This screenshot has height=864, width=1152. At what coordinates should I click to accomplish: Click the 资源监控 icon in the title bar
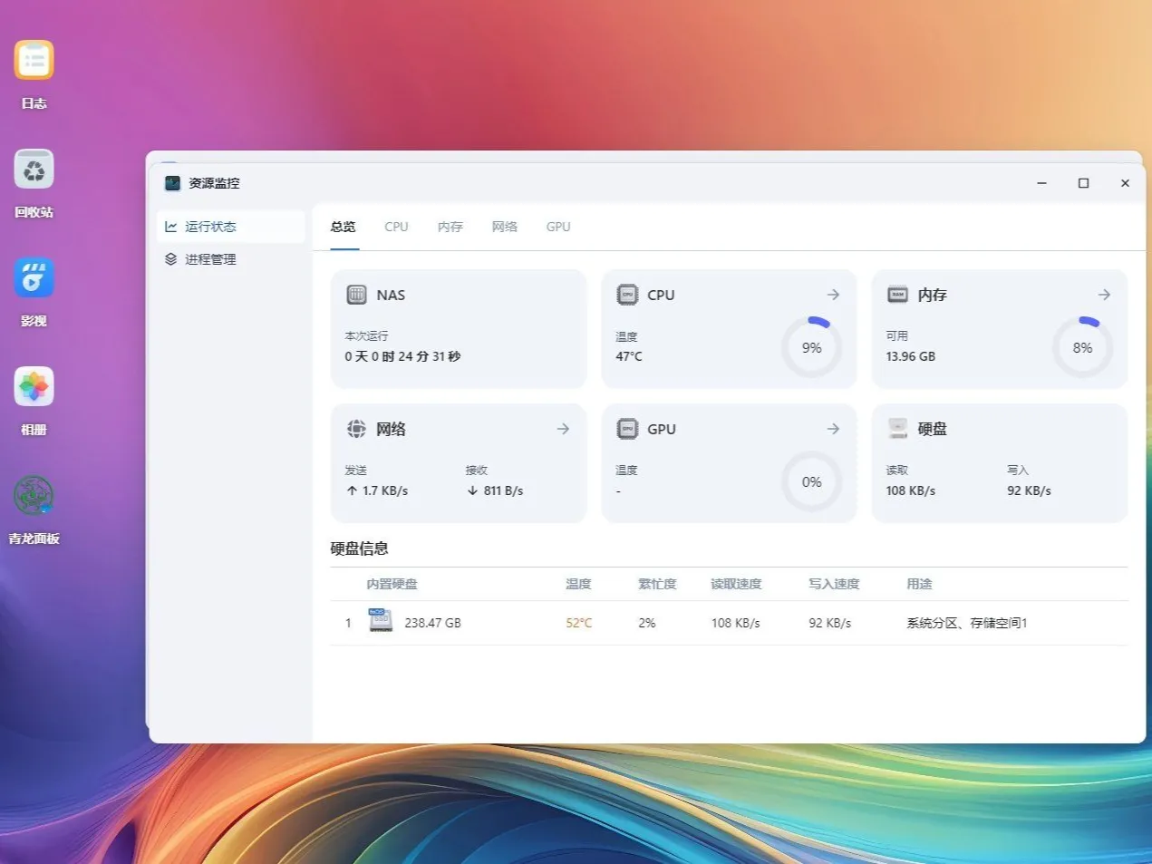point(171,183)
